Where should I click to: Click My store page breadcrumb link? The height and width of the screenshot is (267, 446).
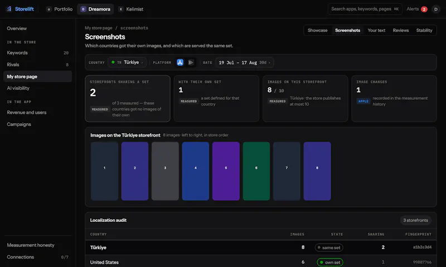[99, 28]
